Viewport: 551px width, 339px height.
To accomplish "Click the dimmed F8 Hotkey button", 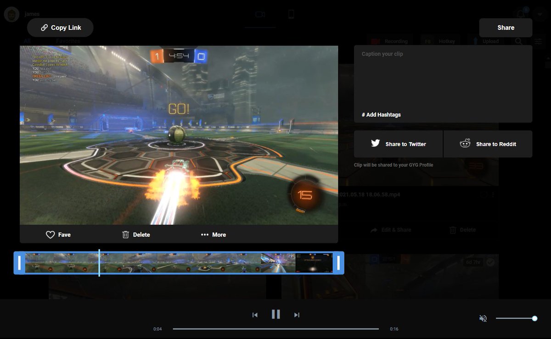I will (x=440, y=41).
